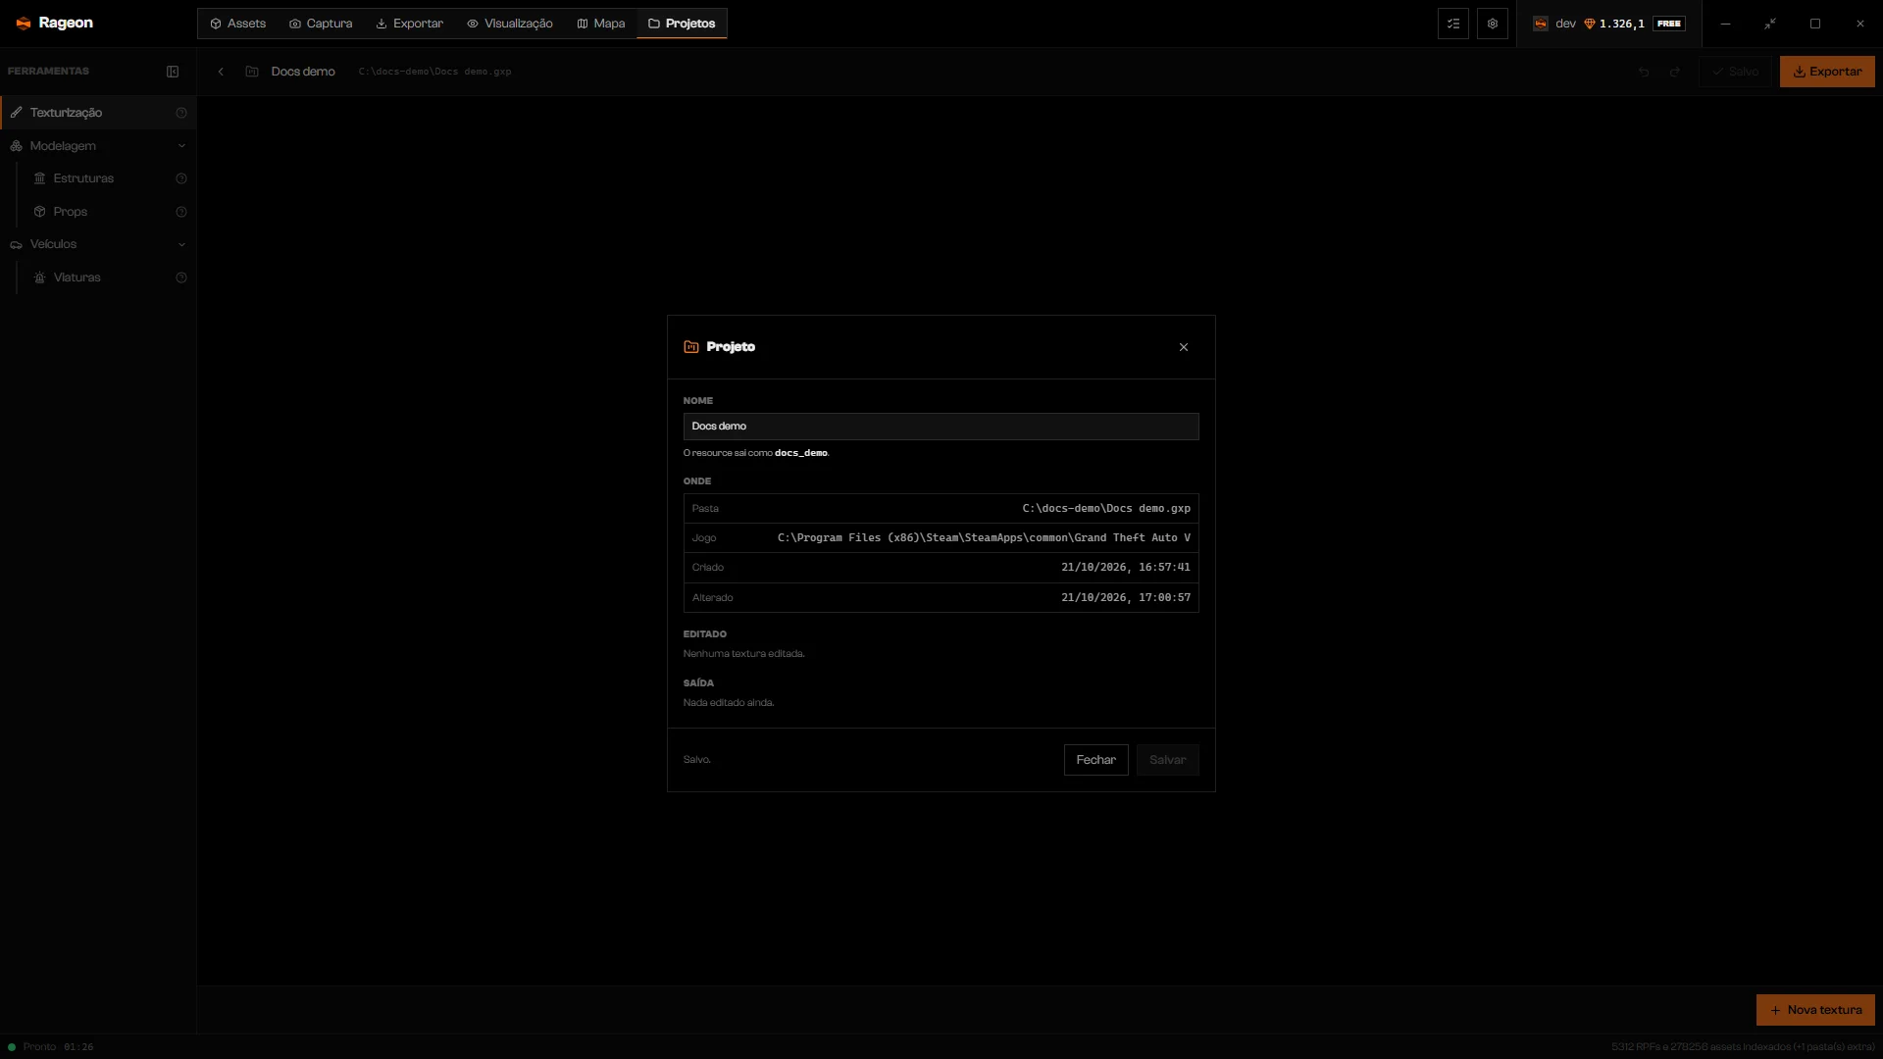Open help icon next to Texturização
The width and height of the screenshot is (1883, 1059).
click(181, 113)
